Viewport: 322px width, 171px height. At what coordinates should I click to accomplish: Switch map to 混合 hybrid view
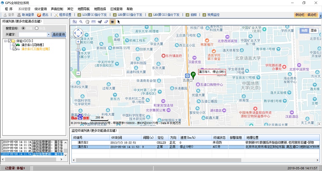pos(314,31)
